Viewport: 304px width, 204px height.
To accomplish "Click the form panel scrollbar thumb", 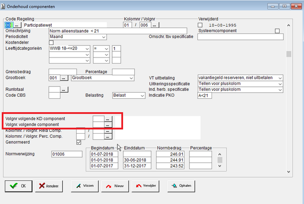I will pyautogui.click(x=289, y=54).
